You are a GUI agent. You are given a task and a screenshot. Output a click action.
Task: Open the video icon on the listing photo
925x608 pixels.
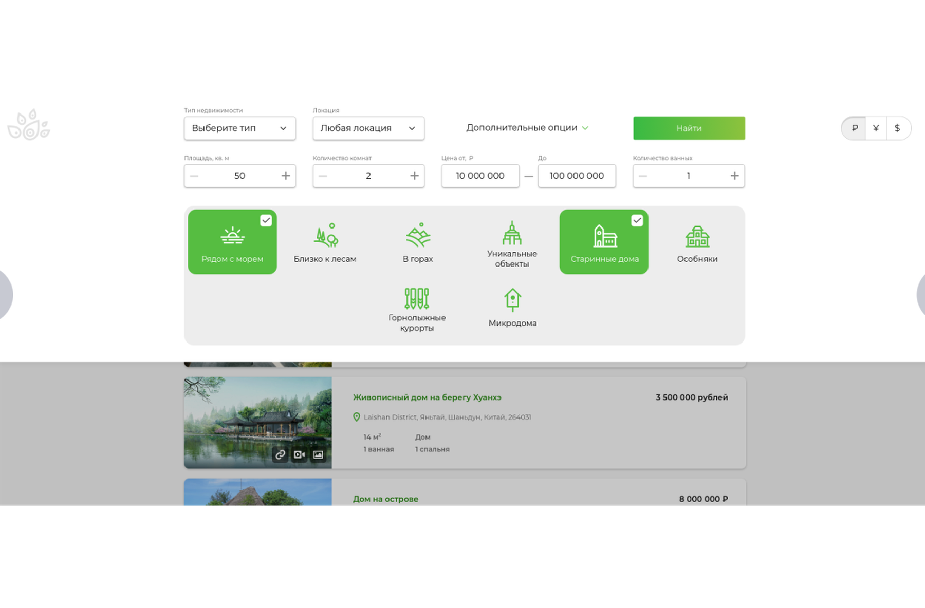coord(299,454)
